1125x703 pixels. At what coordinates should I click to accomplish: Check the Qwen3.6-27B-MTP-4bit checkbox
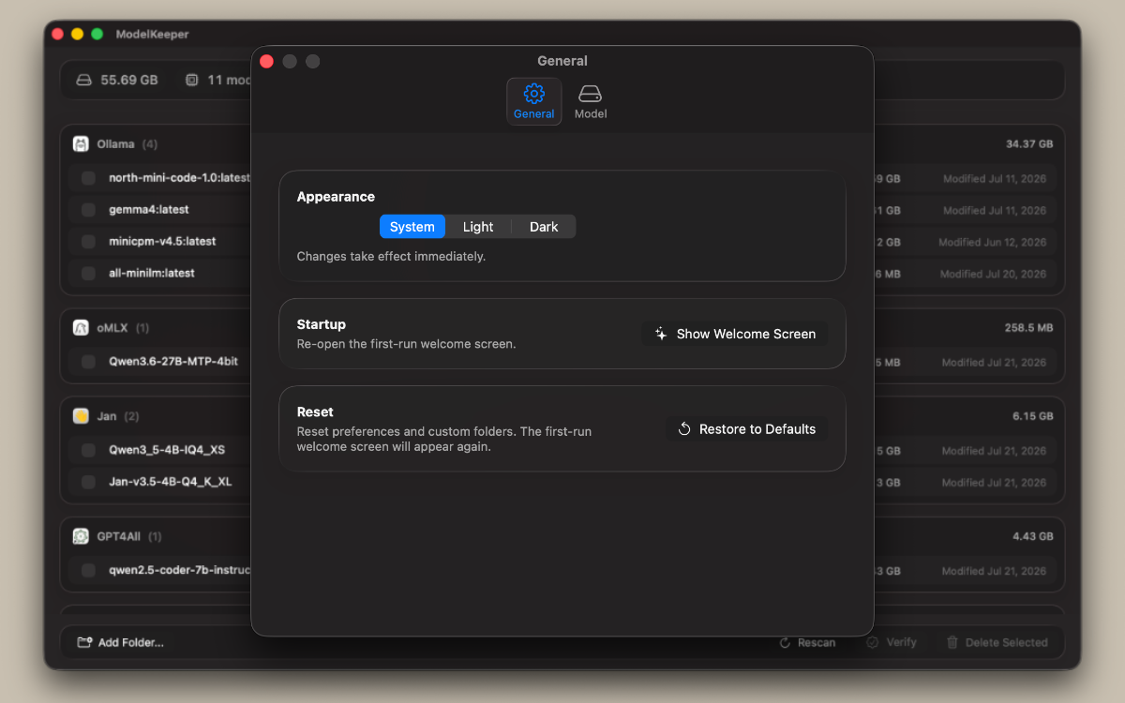(88, 362)
